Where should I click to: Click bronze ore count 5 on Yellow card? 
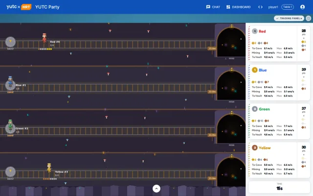(266, 160)
